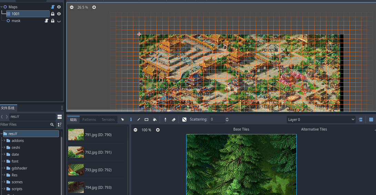Choose the TileMap selection arrow tool
Viewport: 376px width, 195px height.
pos(123,120)
